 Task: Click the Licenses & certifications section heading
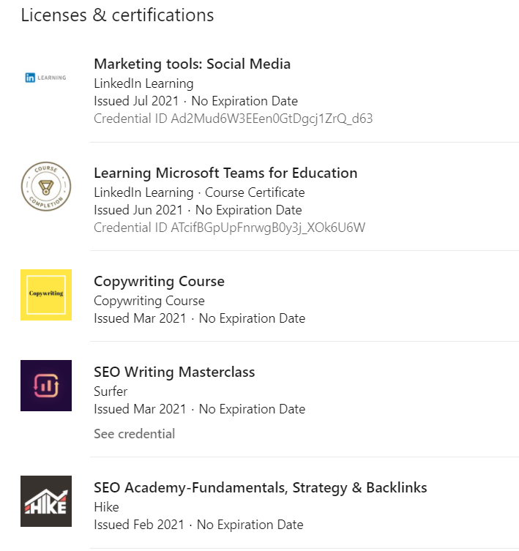[x=117, y=15]
